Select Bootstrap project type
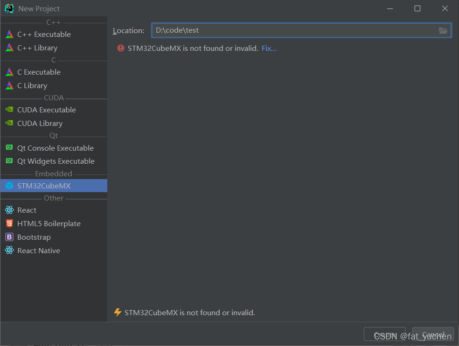Image resolution: width=459 pixels, height=346 pixels. tap(54, 237)
